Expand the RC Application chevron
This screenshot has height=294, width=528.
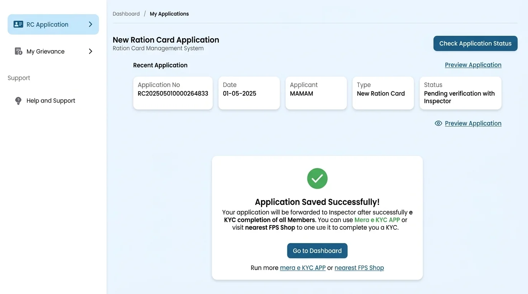91,24
